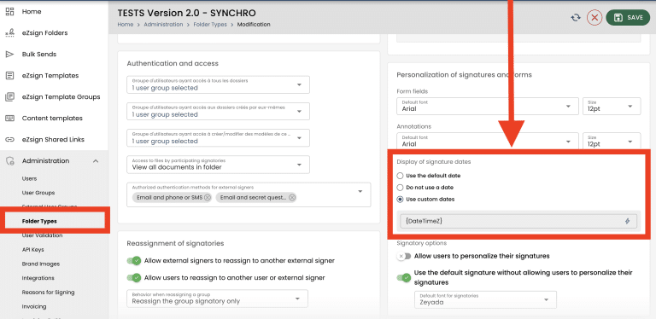The image size is (656, 319).
Task: Toggle Use the default signature without personalization
Action: 404,278
